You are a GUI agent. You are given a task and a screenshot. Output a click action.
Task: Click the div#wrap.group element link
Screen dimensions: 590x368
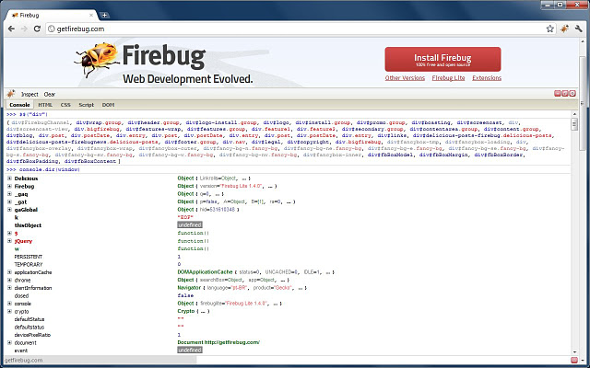(99, 122)
